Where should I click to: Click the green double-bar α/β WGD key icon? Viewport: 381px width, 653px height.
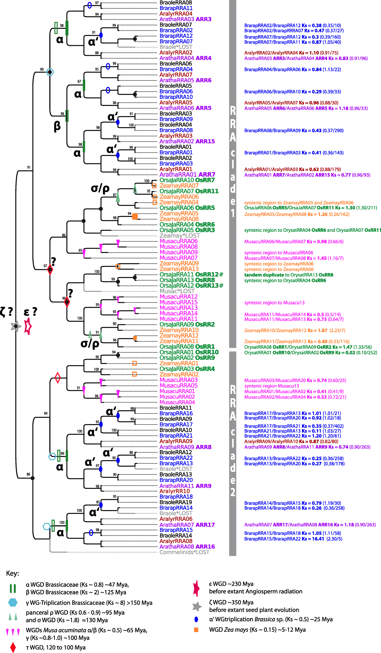pyautogui.click(x=13, y=588)
